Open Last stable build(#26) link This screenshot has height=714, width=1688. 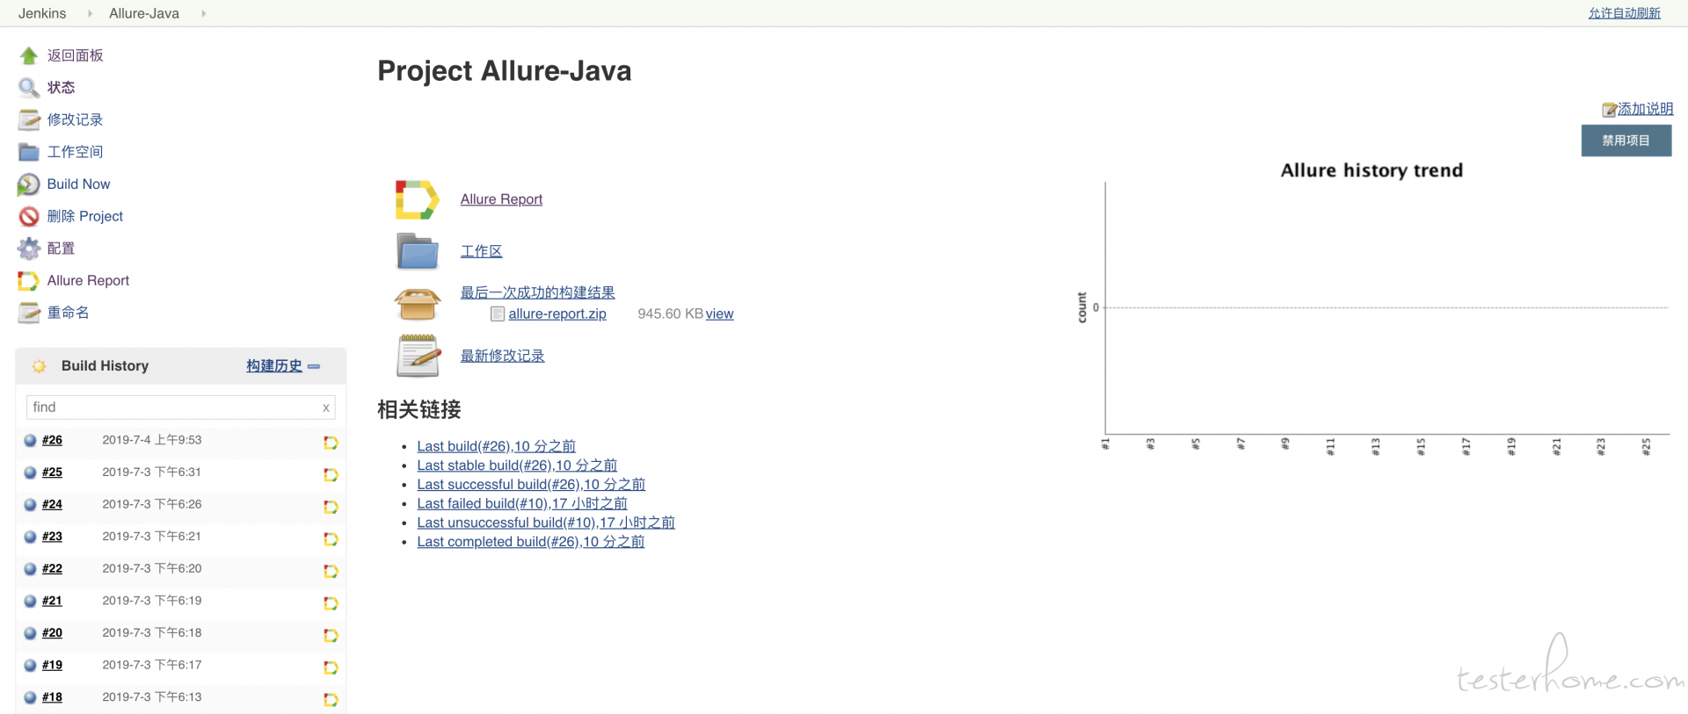tap(517, 465)
